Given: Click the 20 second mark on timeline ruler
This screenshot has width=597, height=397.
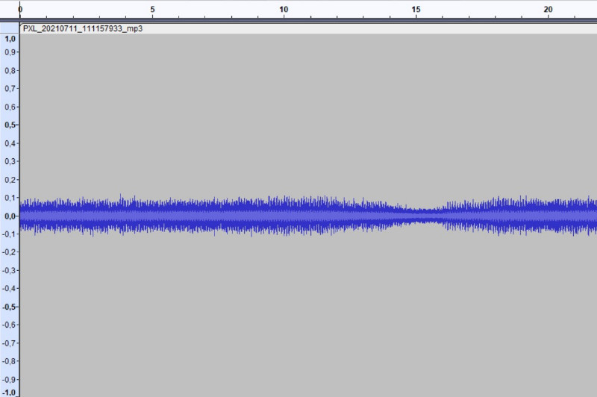Looking at the screenshot, I should [548, 10].
